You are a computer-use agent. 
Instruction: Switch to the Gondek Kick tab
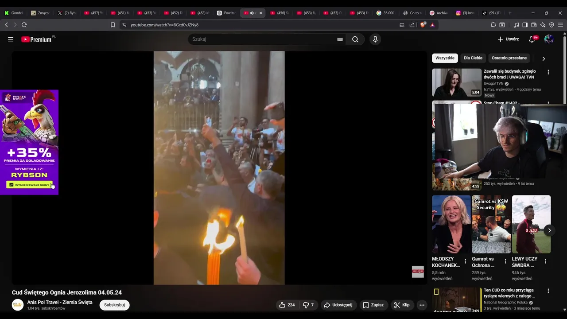click(x=14, y=13)
